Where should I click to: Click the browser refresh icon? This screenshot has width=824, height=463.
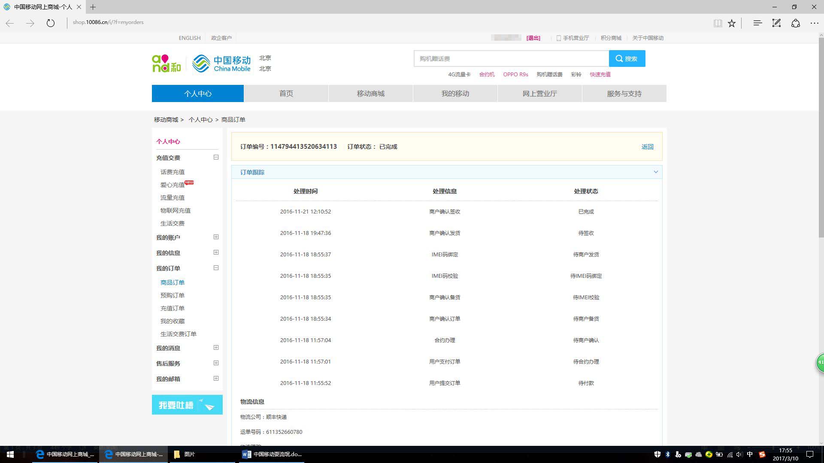51,23
